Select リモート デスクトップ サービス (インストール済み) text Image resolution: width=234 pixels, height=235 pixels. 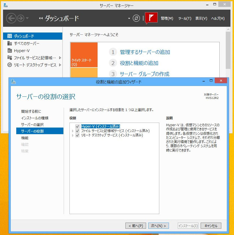click(112, 135)
